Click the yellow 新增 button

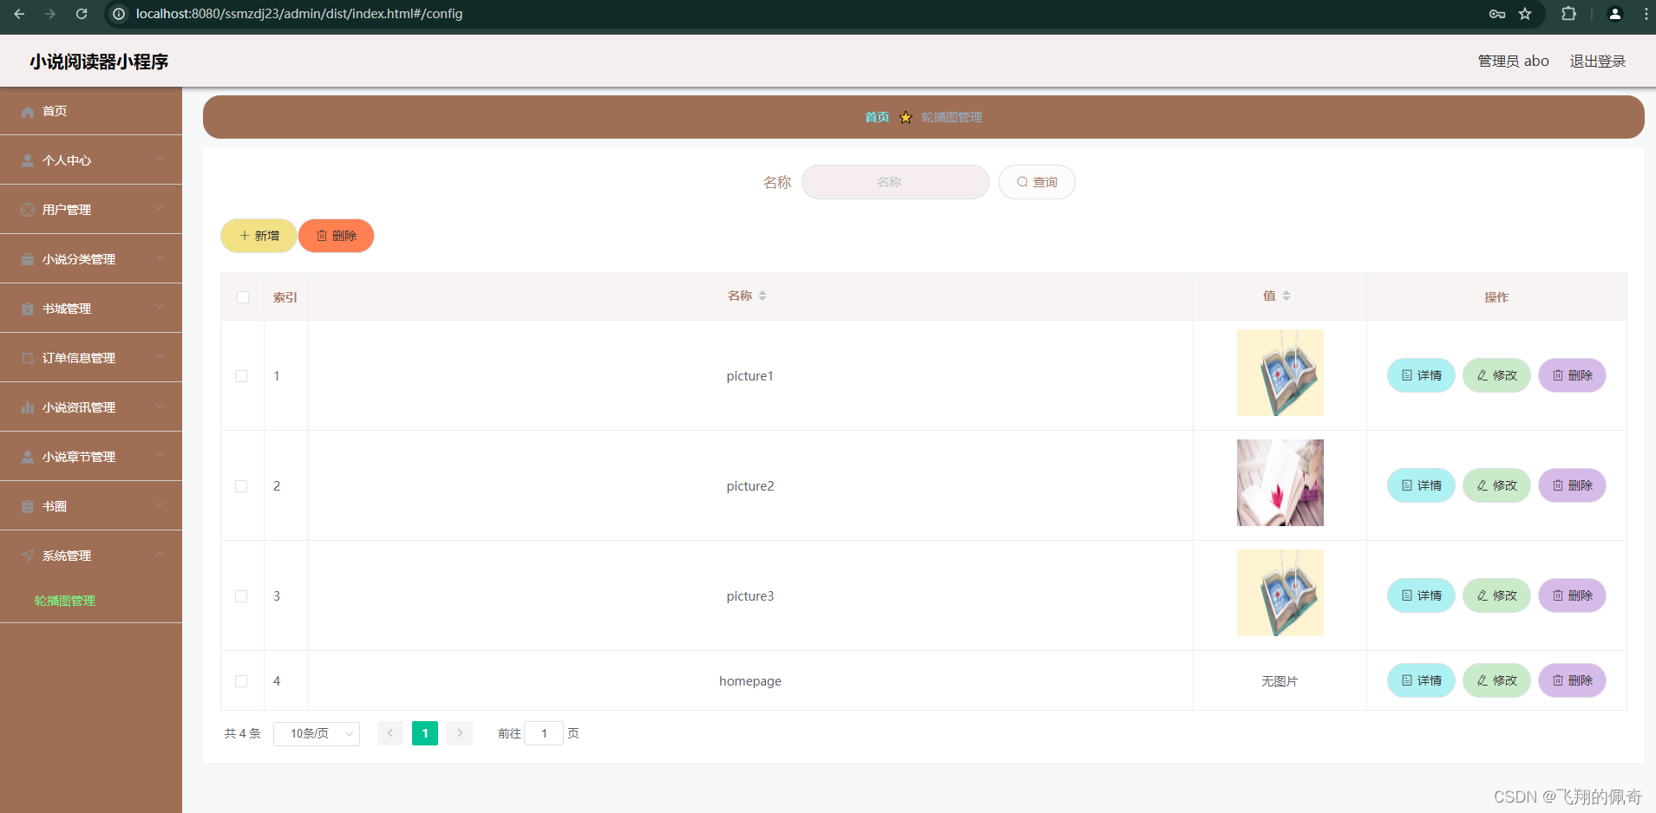[x=259, y=236]
